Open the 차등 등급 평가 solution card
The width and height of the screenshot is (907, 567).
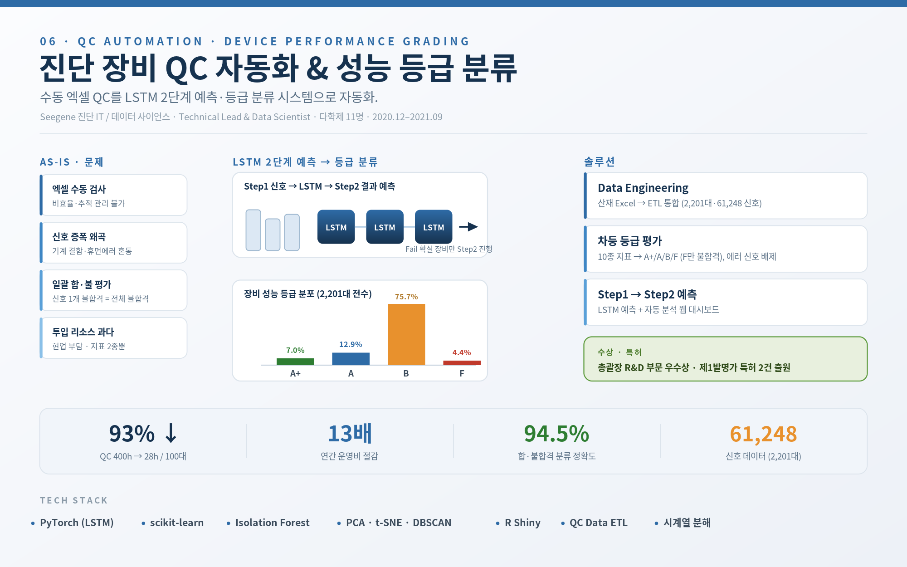click(726, 249)
